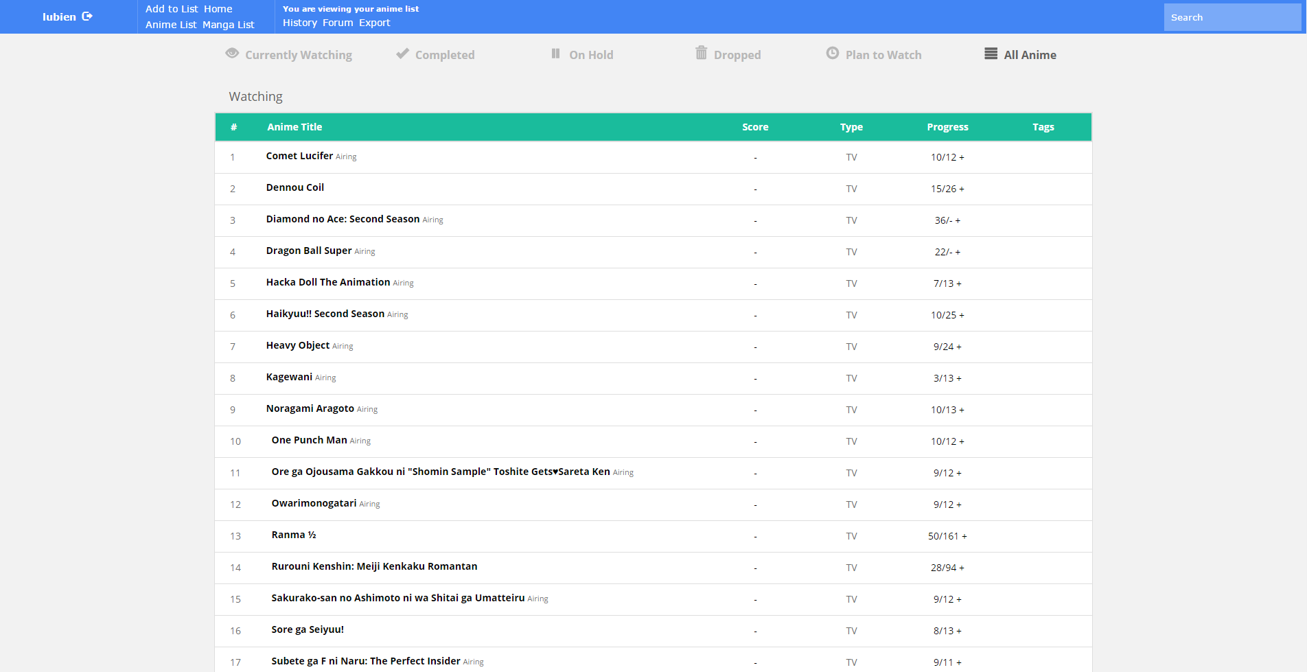The width and height of the screenshot is (1307, 672).
Task: Switch to the On Hold tab
Action: 591,55
